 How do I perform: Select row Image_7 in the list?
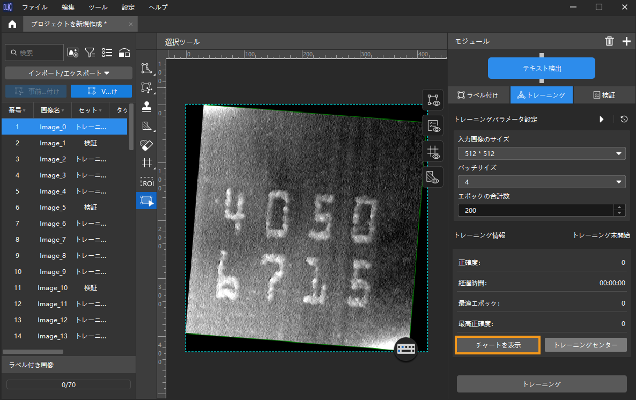64,239
